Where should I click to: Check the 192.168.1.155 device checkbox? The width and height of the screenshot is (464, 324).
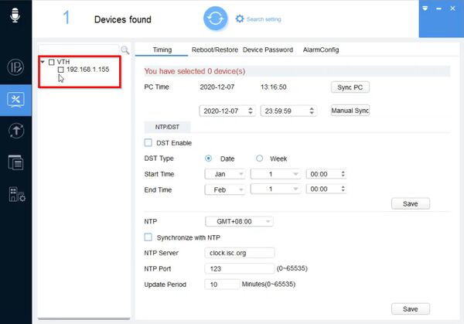[60, 70]
